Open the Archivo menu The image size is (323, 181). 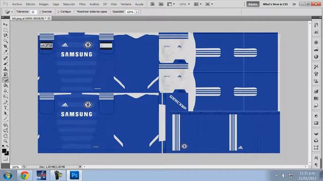pyautogui.click(x=17, y=4)
